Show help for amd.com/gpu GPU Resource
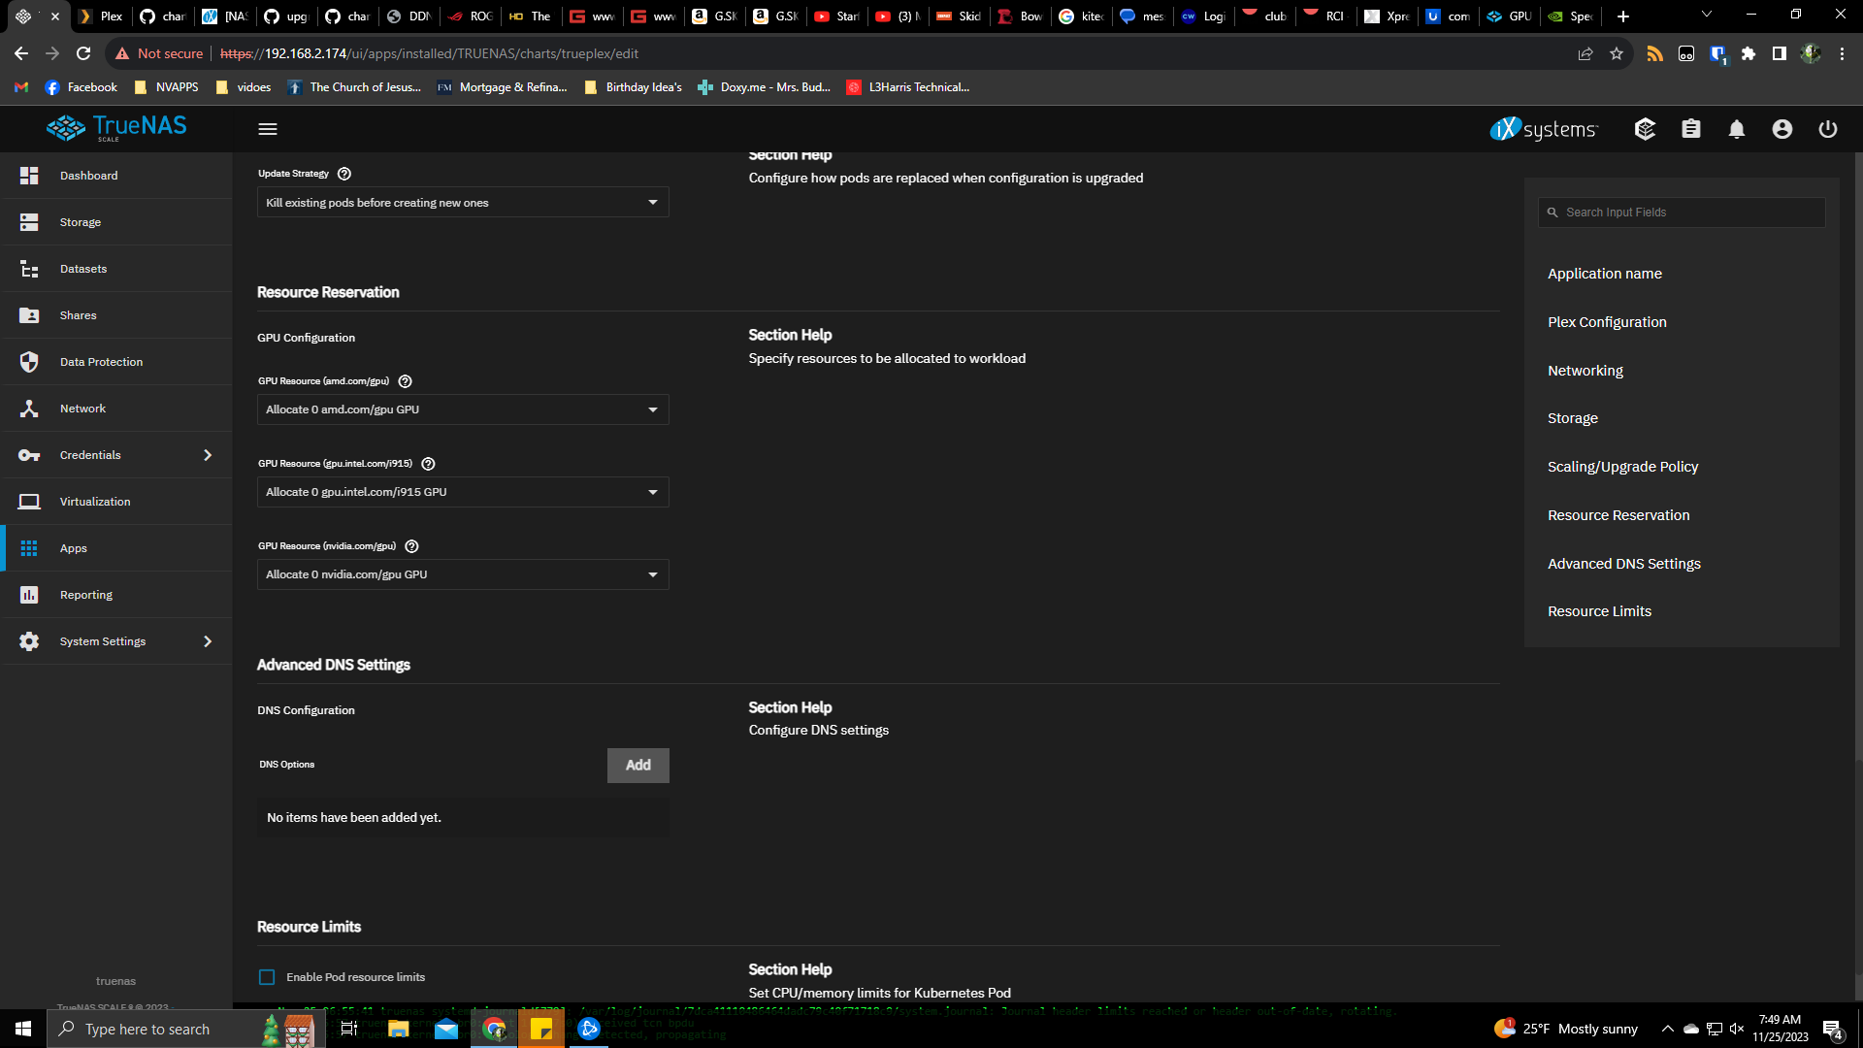This screenshot has width=1863, height=1048. [406, 381]
